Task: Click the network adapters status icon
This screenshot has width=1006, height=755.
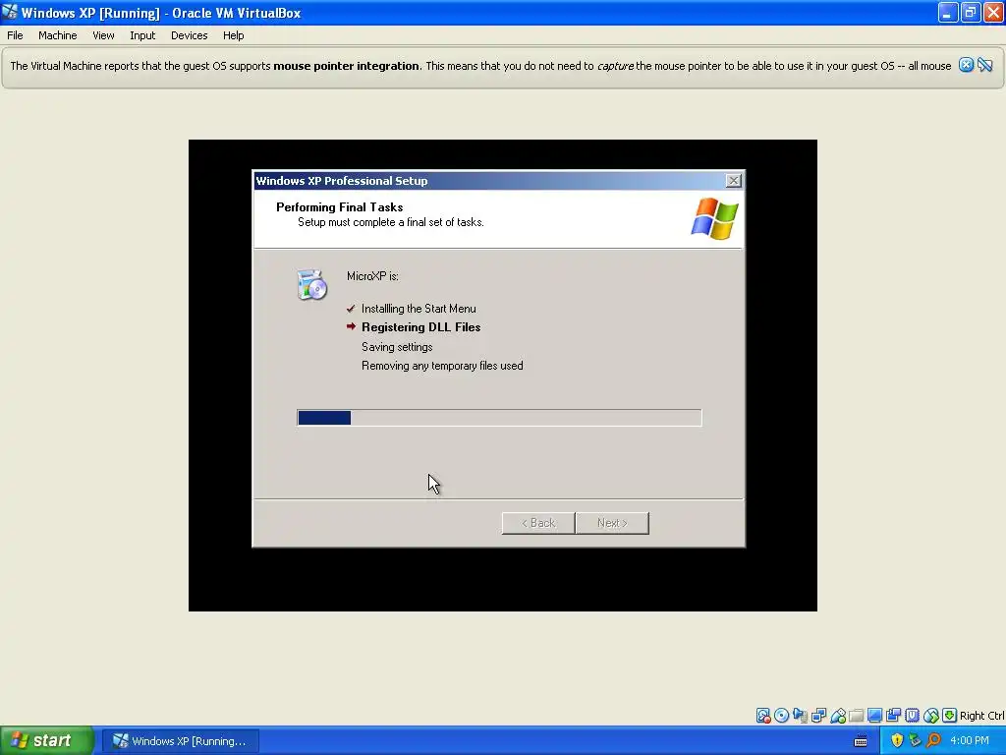Action: tap(818, 716)
